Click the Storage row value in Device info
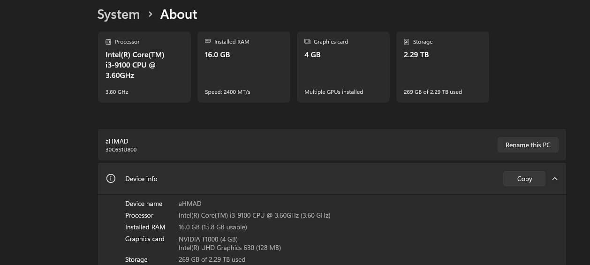The image size is (590, 265). click(x=212, y=259)
